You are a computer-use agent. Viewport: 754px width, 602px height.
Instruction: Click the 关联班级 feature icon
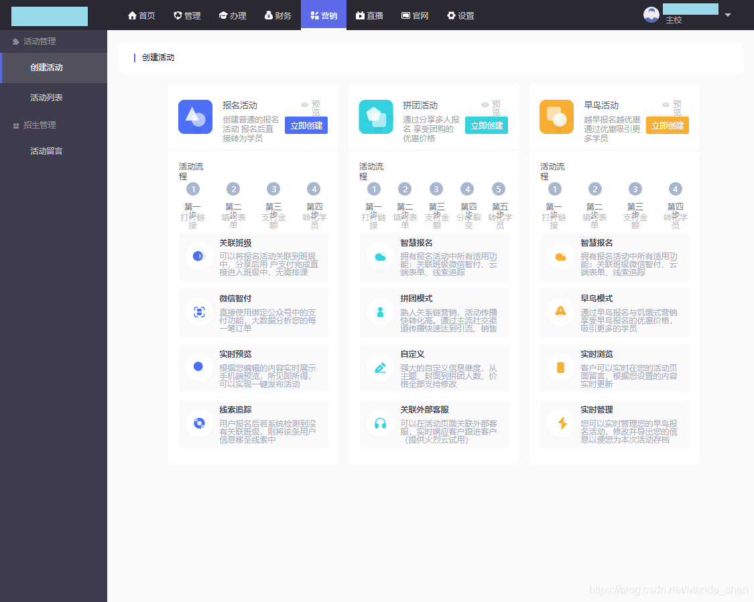click(199, 256)
